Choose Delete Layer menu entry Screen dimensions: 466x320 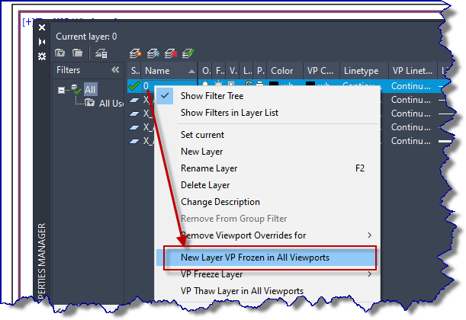coord(267,185)
